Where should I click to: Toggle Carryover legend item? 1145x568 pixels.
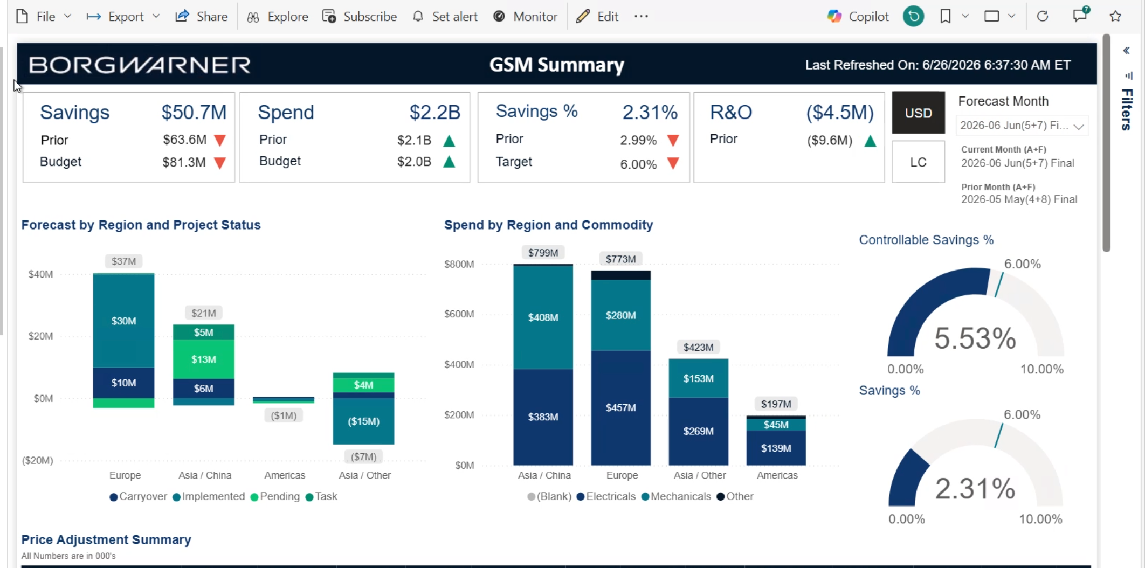[139, 496]
